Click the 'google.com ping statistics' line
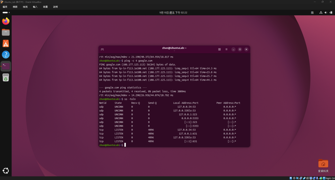 (x=123, y=87)
